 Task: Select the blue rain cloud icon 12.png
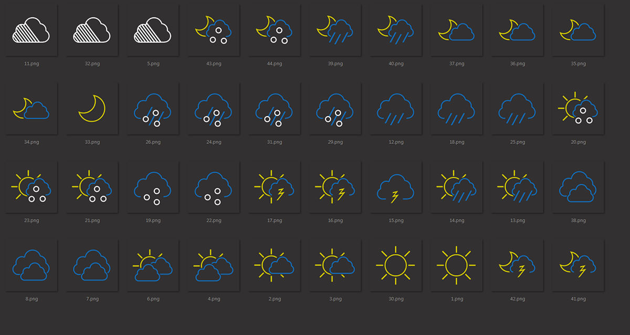tap(396, 108)
